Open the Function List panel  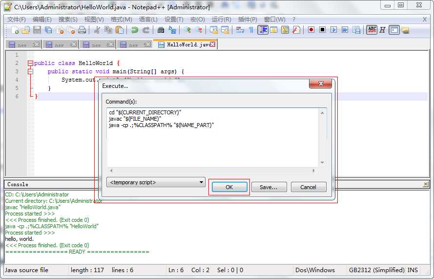(296, 30)
